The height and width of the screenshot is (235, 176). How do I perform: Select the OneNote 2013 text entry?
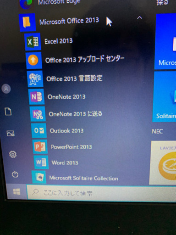[66, 97]
